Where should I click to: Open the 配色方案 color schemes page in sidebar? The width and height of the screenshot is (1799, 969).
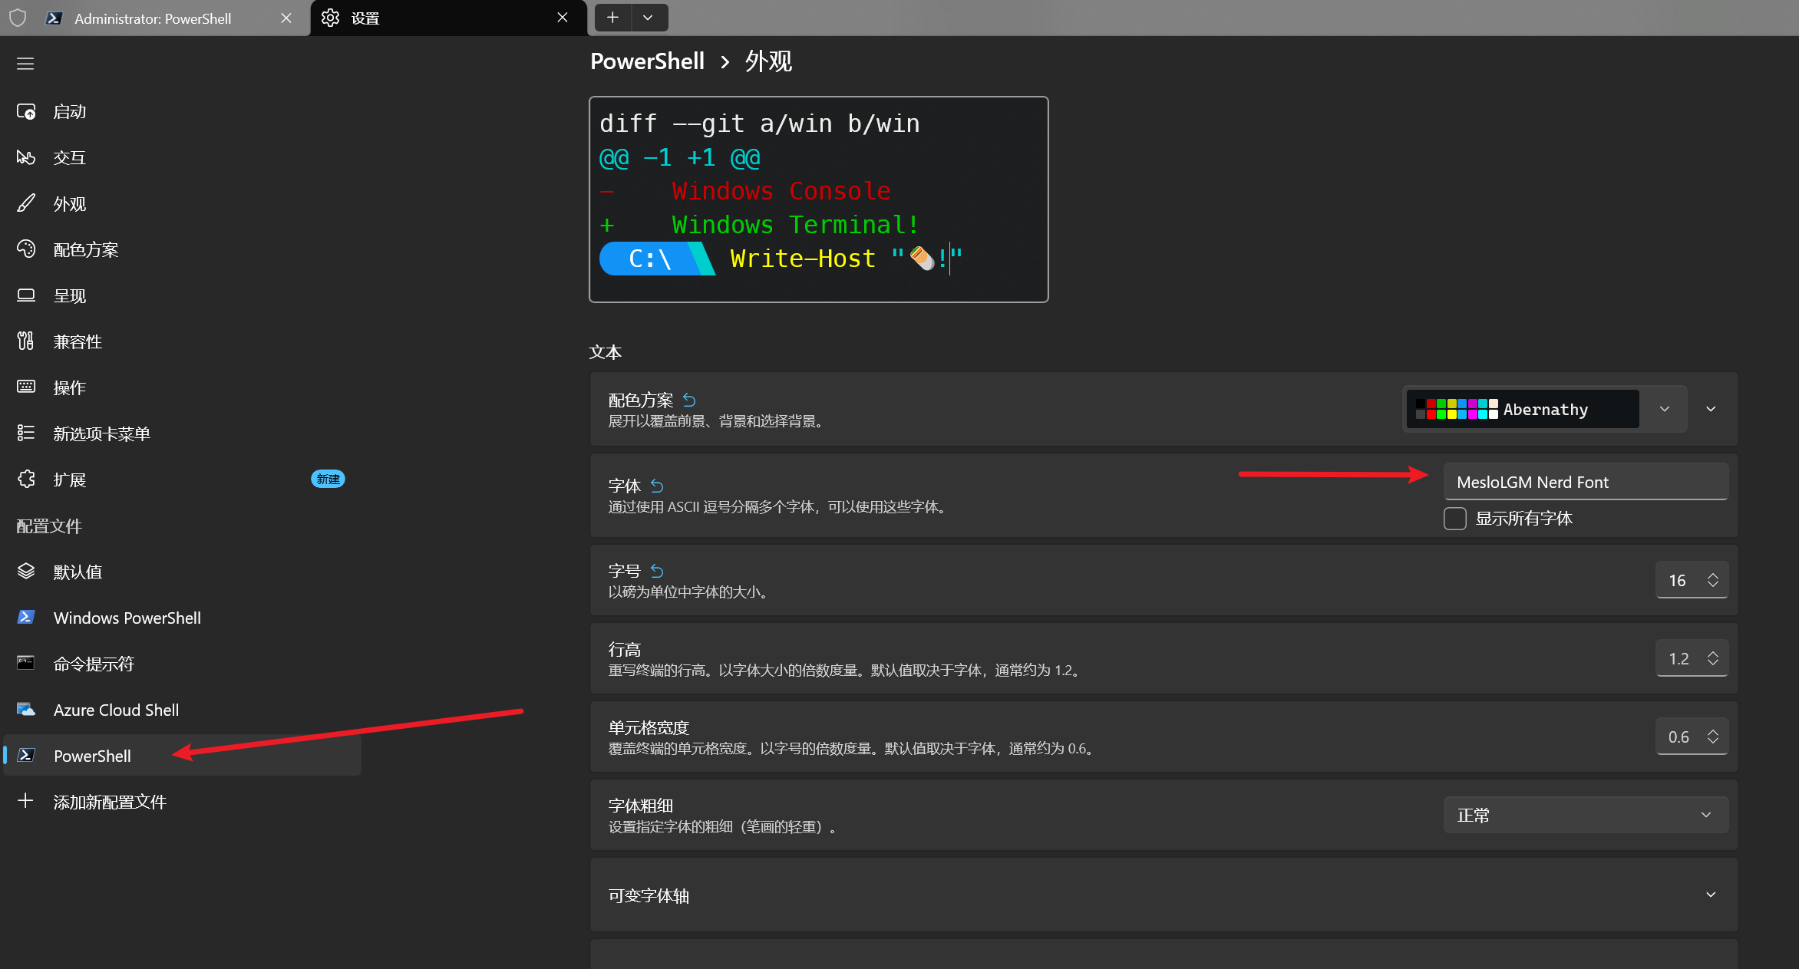point(182,250)
